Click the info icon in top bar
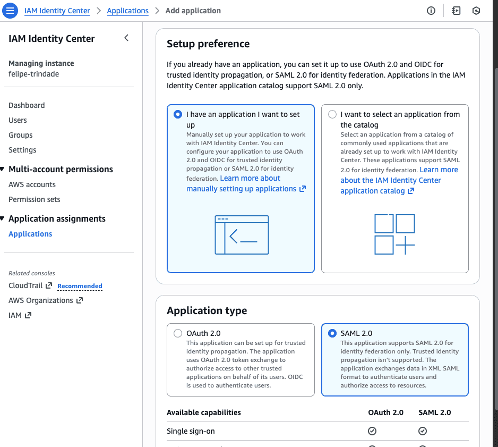Screen dimensions: 498x447 pos(431,11)
